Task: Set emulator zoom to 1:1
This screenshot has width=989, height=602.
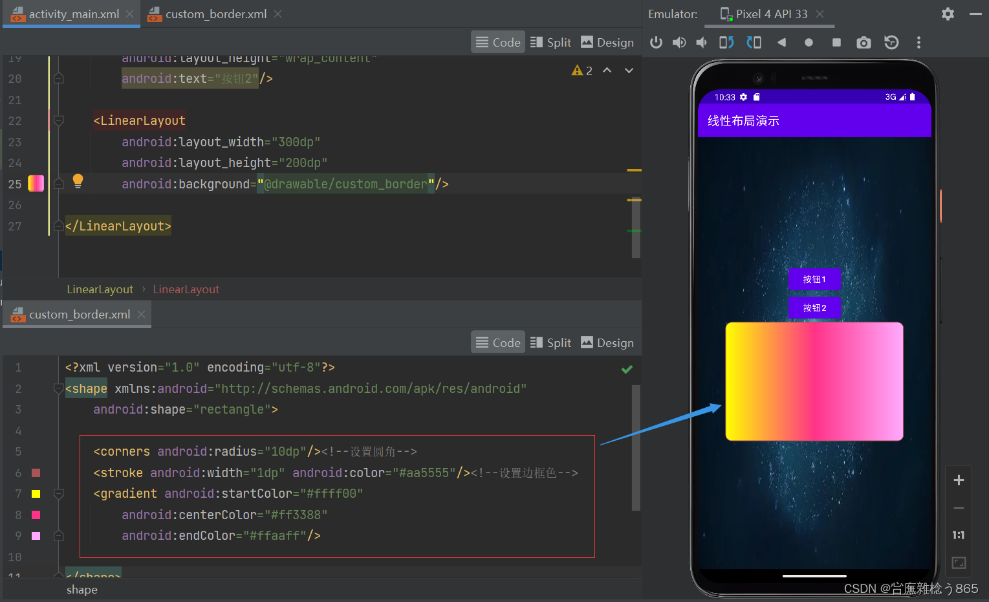Action: point(959,535)
